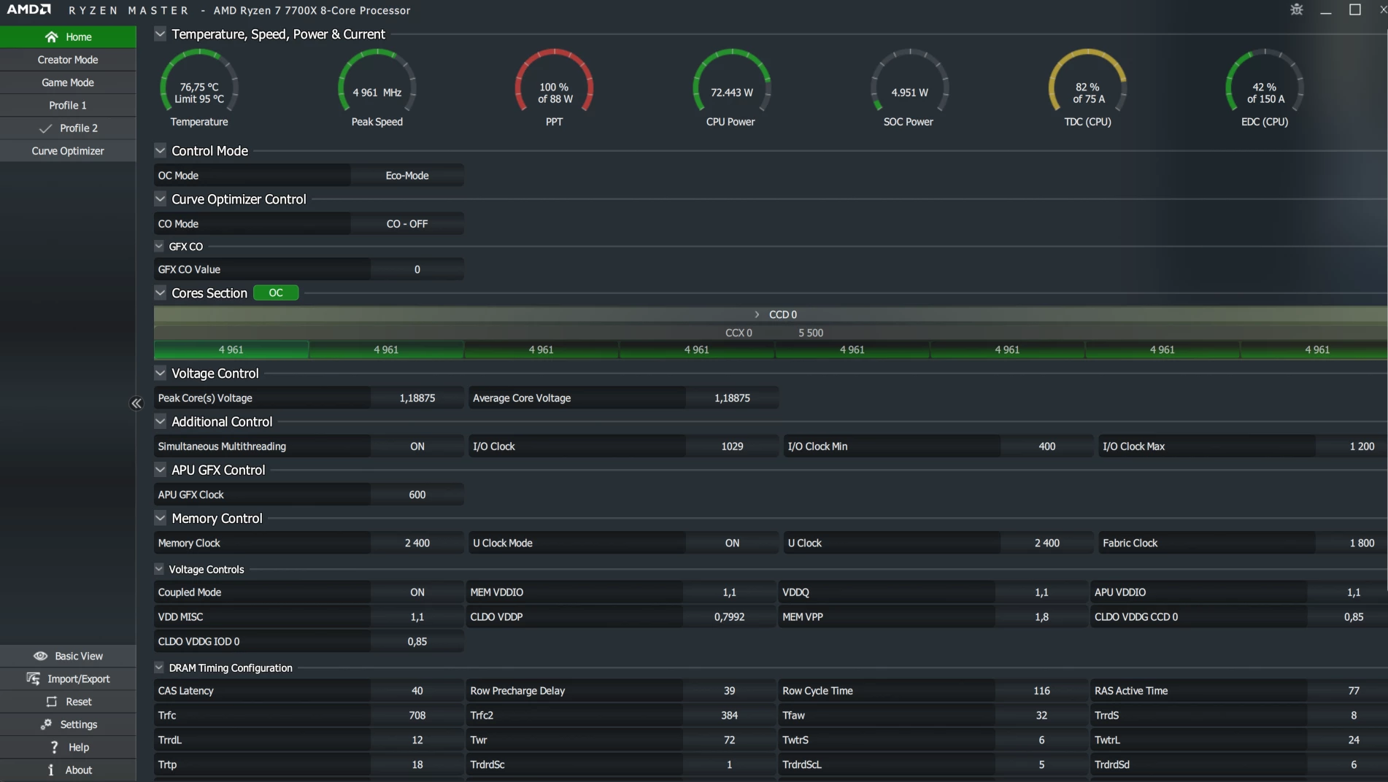This screenshot has height=782, width=1388.
Task: Collapse the Additional Control section
Action: tap(160, 421)
